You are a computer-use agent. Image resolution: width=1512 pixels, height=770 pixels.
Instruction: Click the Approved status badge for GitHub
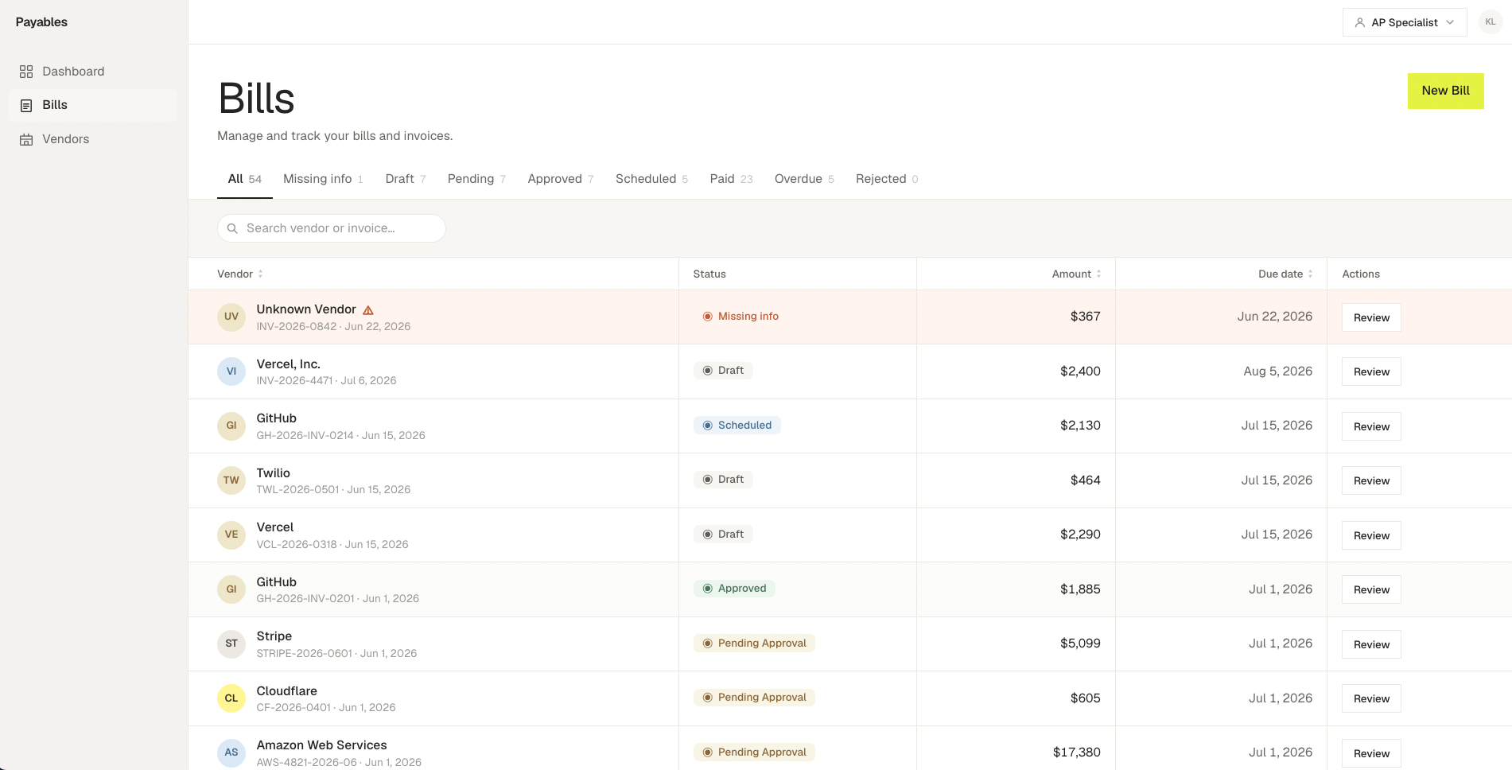pyautogui.click(x=734, y=589)
